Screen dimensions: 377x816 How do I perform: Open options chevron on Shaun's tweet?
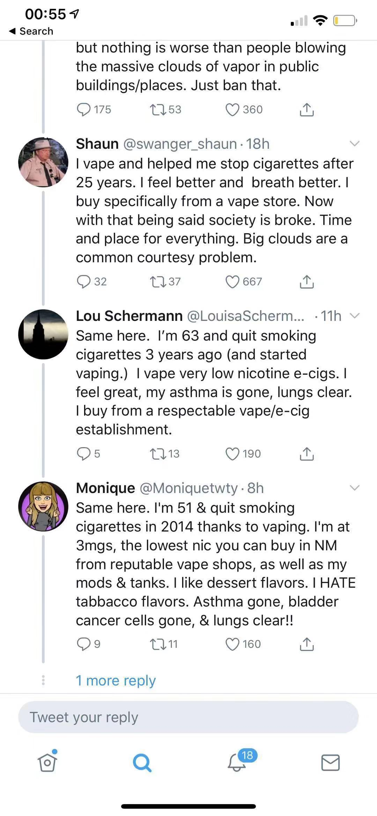[354, 144]
